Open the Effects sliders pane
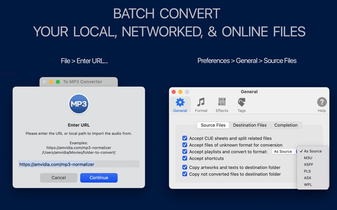The image size is (337, 210). click(x=222, y=105)
